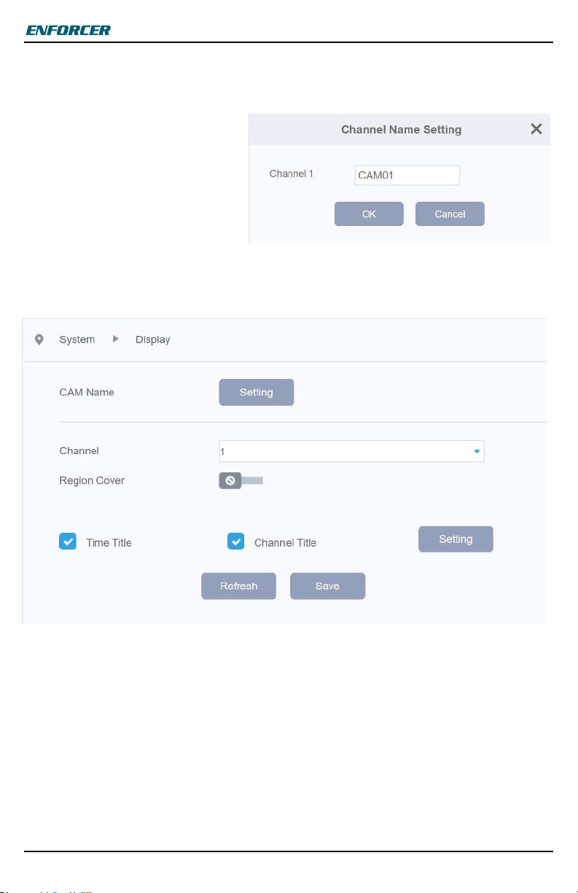
Task: Click the ENFORCER logo
Action: coord(69,31)
